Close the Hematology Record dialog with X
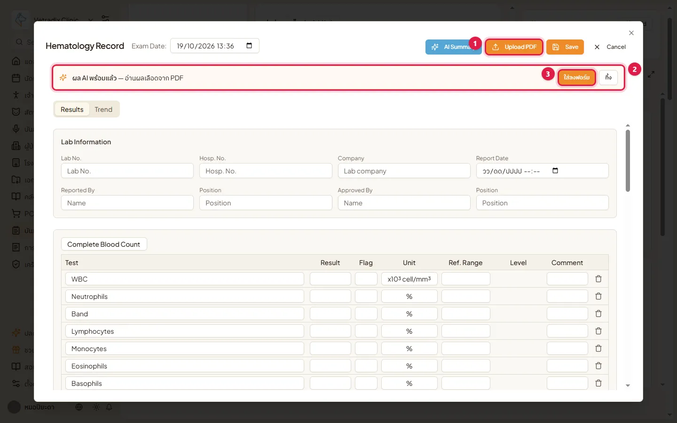Image resolution: width=677 pixels, height=423 pixels. (x=631, y=33)
